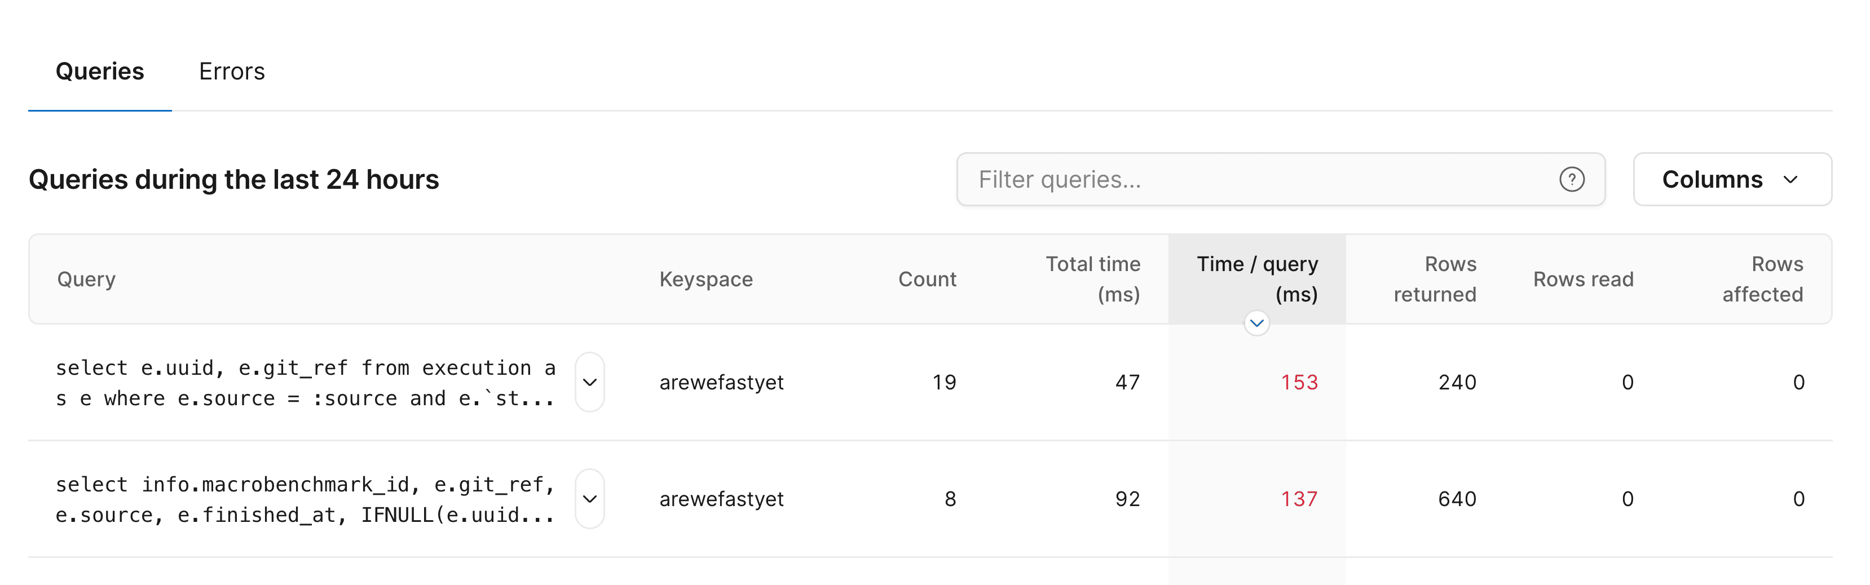1870x585 pixels.
Task: Sort the table by the Query column
Action: click(x=87, y=279)
